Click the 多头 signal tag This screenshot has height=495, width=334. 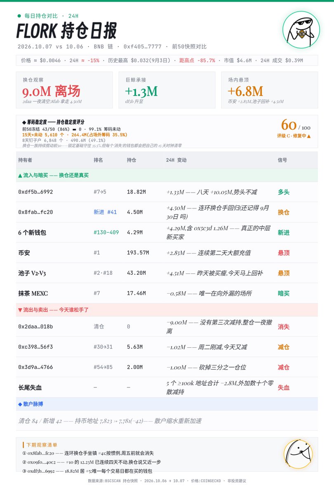[x=284, y=192]
